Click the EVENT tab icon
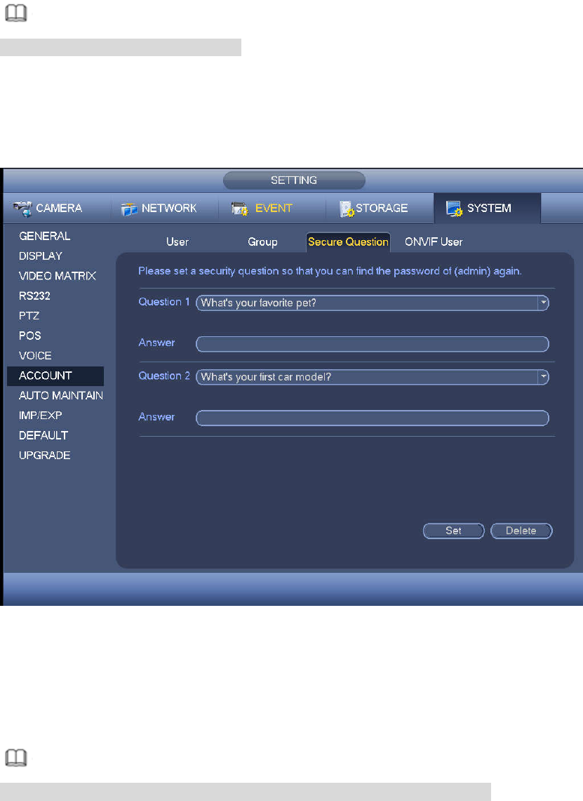The height and width of the screenshot is (801, 583). point(240,208)
